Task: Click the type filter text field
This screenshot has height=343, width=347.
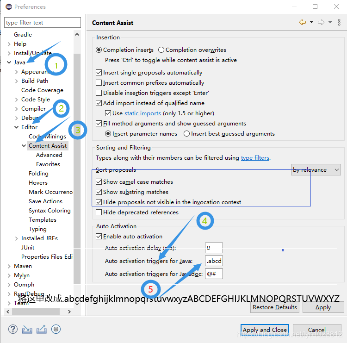Action: pyautogui.click(x=43, y=23)
